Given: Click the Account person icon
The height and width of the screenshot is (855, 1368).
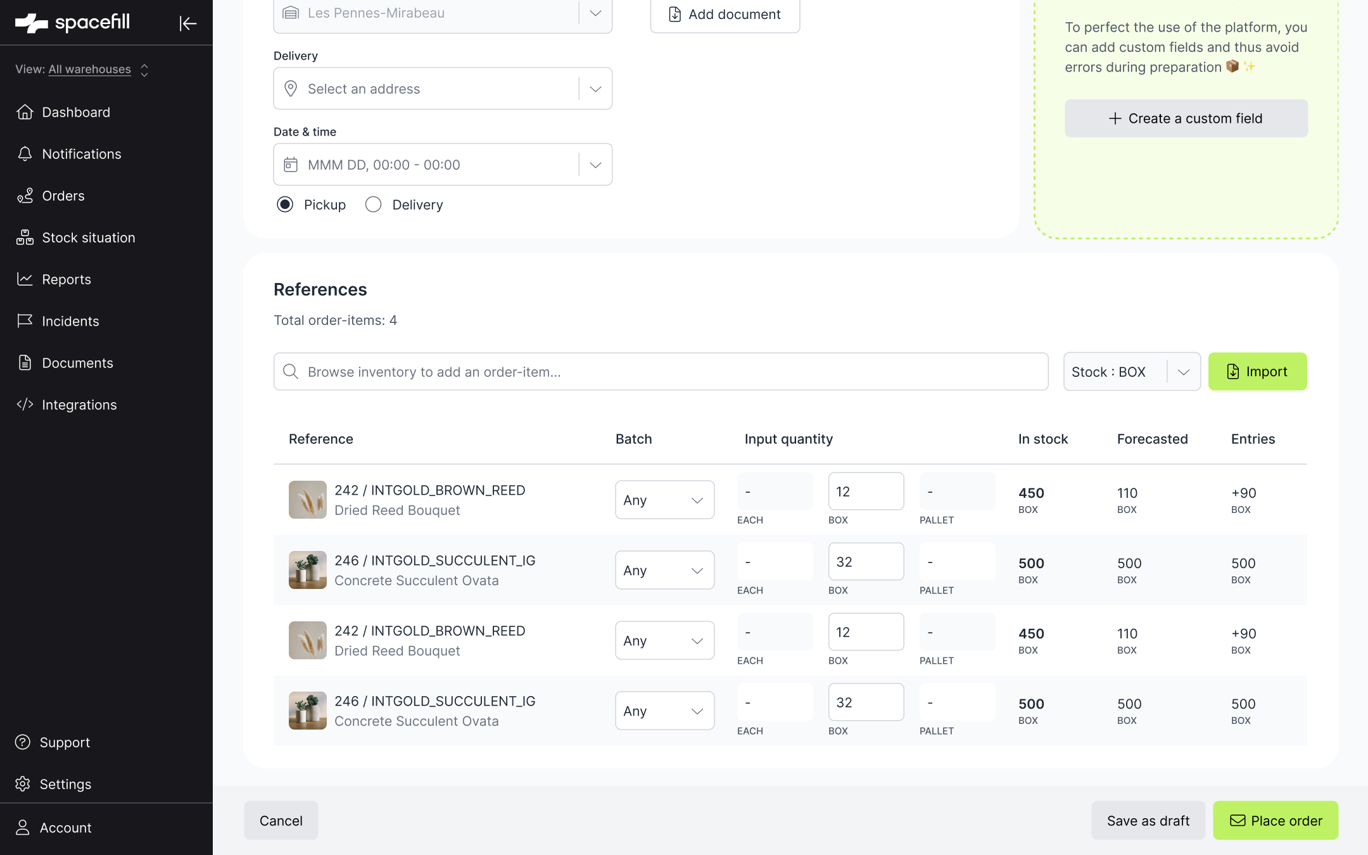Looking at the screenshot, I should pos(23,828).
